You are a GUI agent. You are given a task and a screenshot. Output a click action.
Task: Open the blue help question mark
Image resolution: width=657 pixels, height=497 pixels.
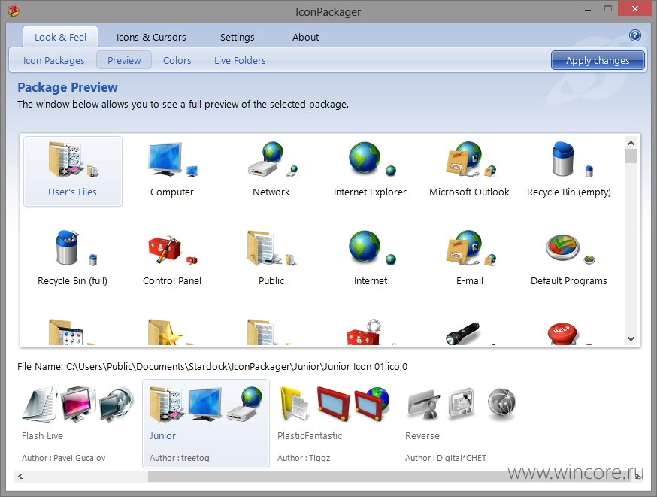(634, 35)
